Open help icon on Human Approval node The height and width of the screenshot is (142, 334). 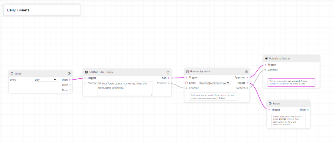pyautogui.click(x=246, y=72)
